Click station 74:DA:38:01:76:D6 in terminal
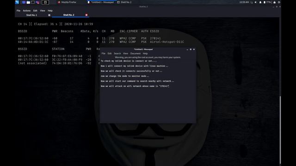The width and height of the screenshot is (296, 166). coord(67,63)
